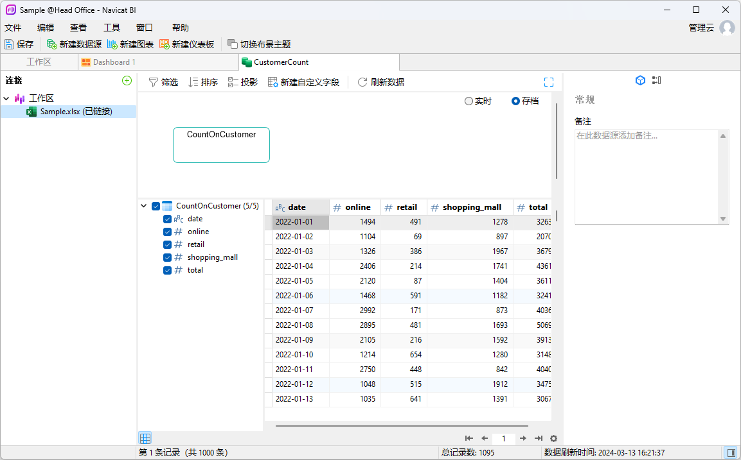Go to the previous page of records
The height and width of the screenshot is (460, 741).
click(x=485, y=438)
